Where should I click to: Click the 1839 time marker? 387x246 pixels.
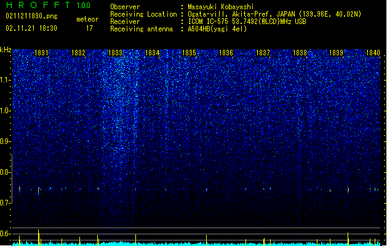click(336, 53)
